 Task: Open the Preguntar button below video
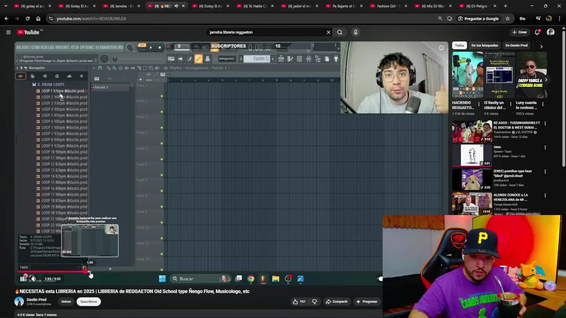pyautogui.click(x=367, y=302)
